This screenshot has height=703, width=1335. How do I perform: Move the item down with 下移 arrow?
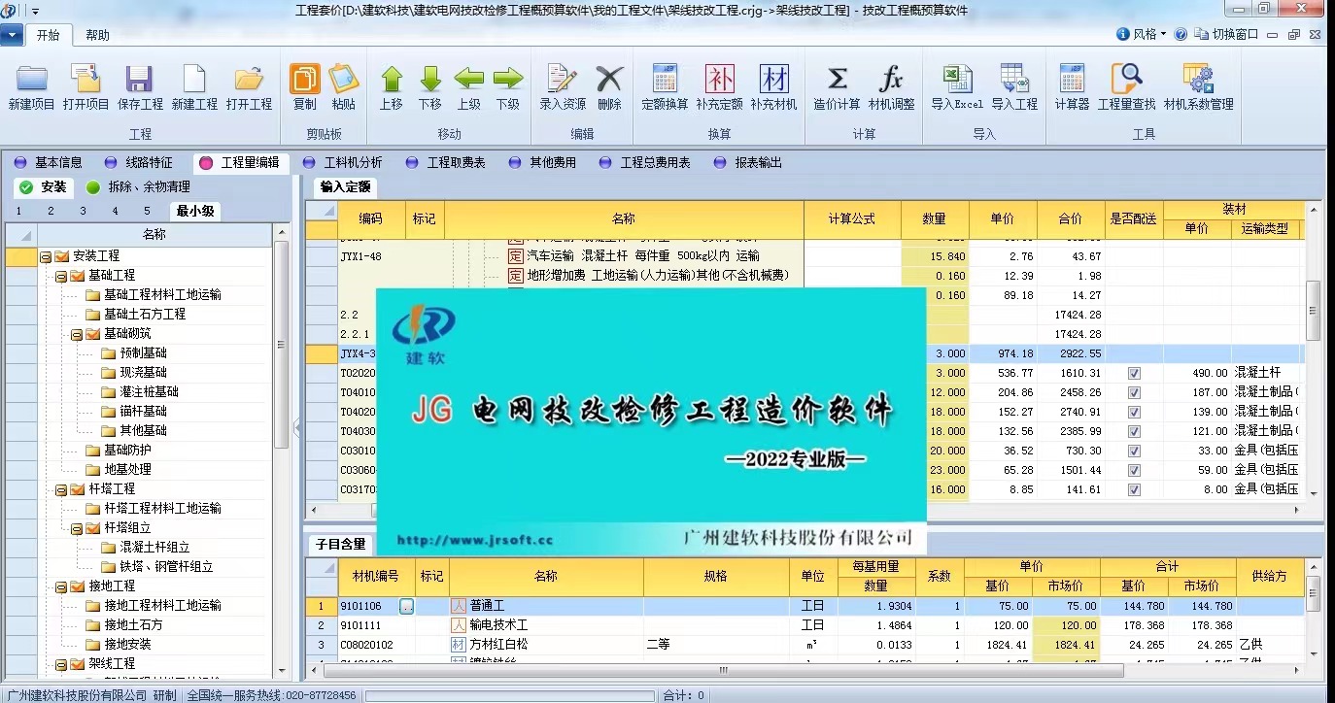[430, 87]
